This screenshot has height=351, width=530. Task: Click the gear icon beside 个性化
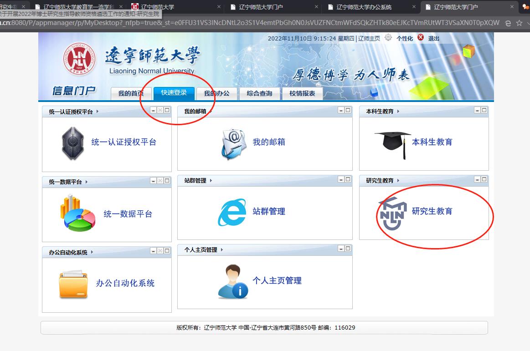point(388,37)
